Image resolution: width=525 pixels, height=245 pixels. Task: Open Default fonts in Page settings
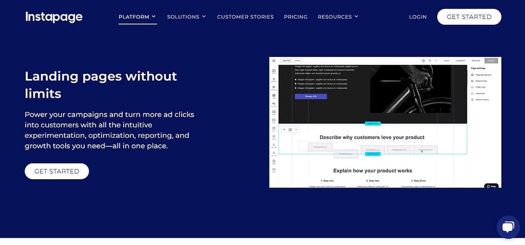(x=480, y=81)
